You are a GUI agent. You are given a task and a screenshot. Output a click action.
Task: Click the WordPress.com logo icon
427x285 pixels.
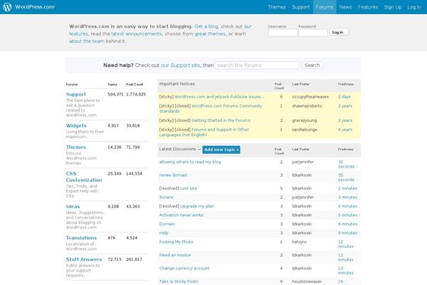(x=7, y=7)
